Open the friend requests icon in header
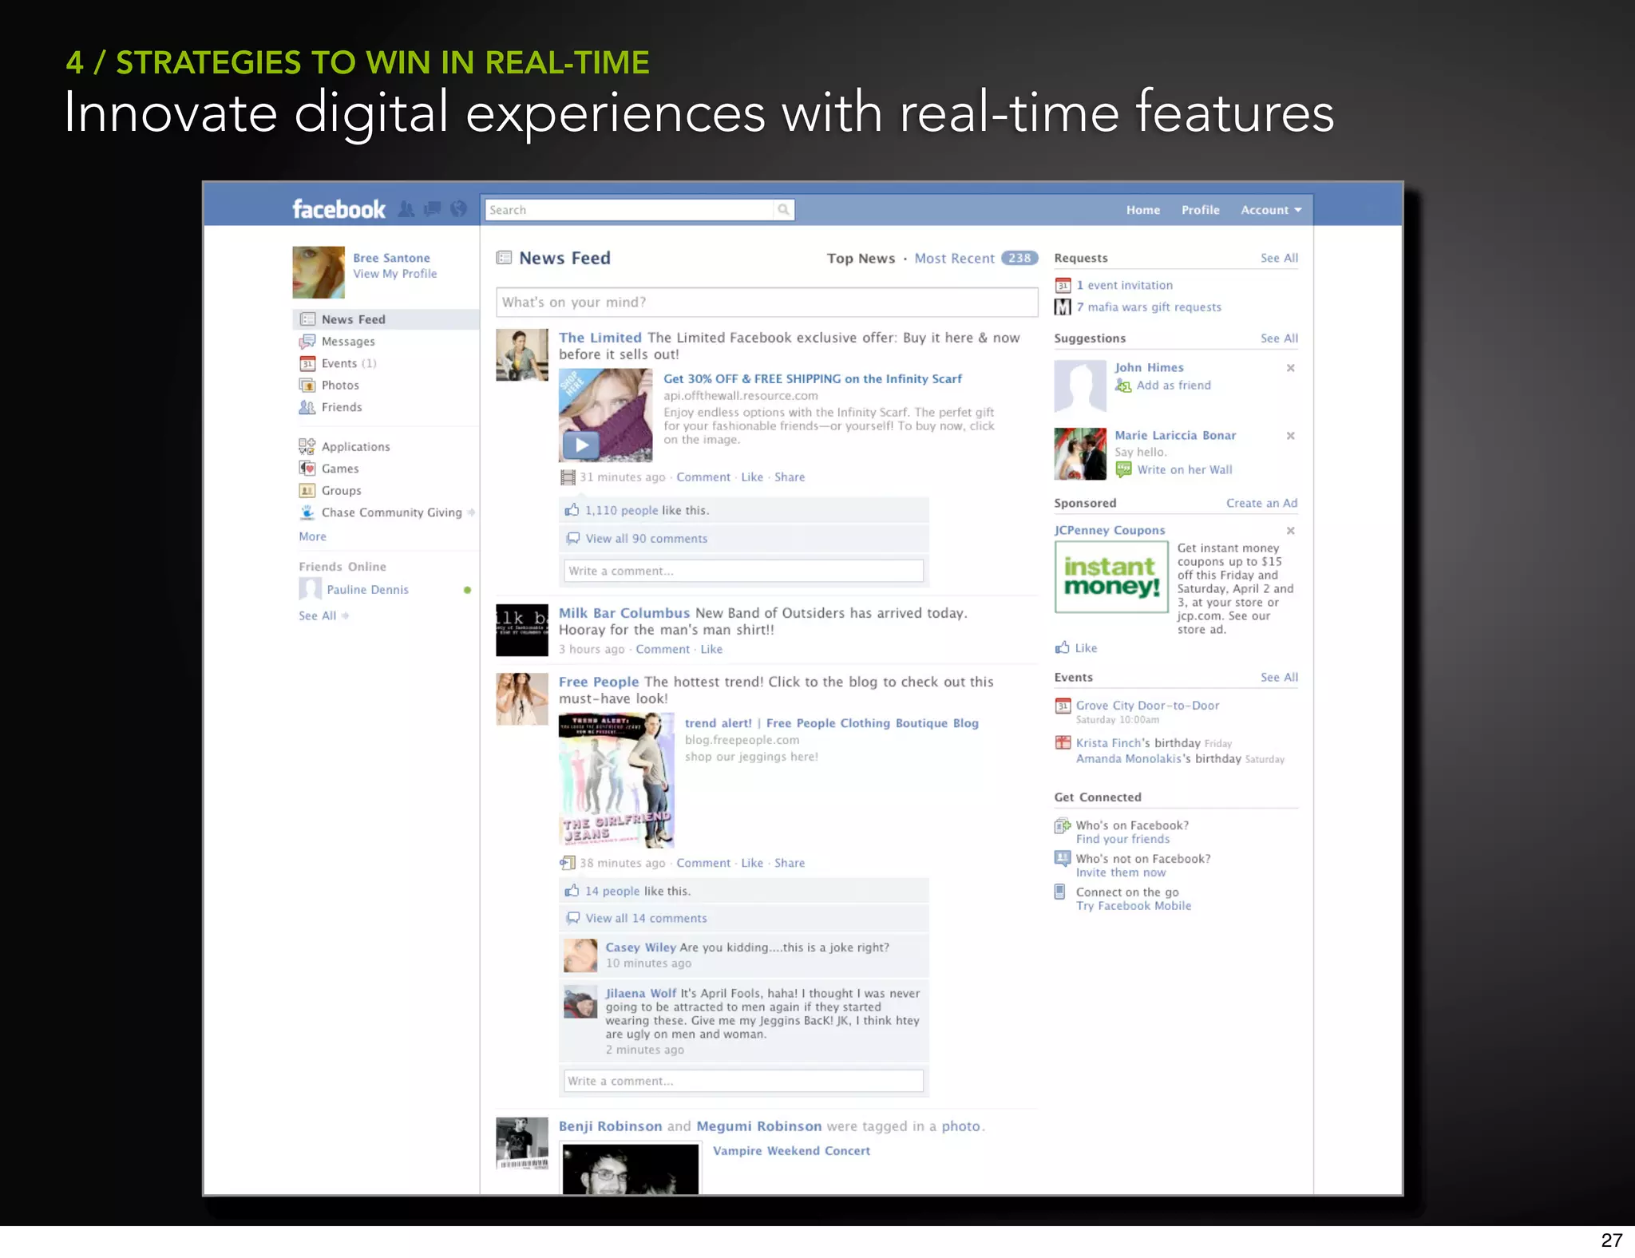Screen dimensions: 1635x1258 [406, 209]
